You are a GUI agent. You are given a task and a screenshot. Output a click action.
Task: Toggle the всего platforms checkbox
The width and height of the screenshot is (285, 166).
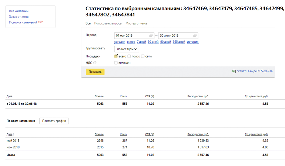(x=116, y=56)
